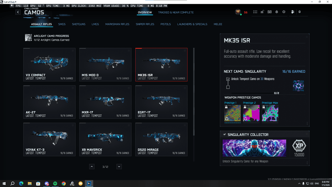
Task: Select the VOYAK KT-3 weapon card
Action: tap(49, 139)
